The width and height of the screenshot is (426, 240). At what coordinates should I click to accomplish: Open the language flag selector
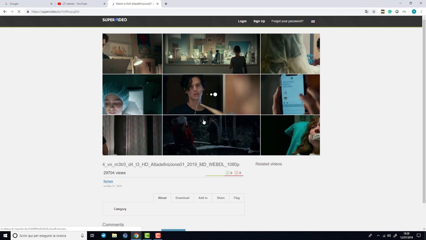pyautogui.click(x=313, y=21)
